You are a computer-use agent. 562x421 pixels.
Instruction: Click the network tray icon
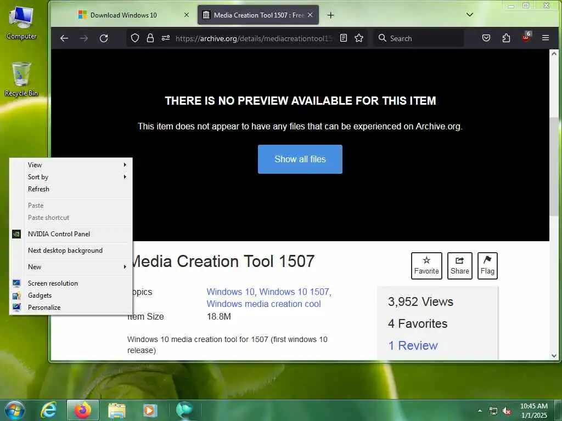(493, 411)
